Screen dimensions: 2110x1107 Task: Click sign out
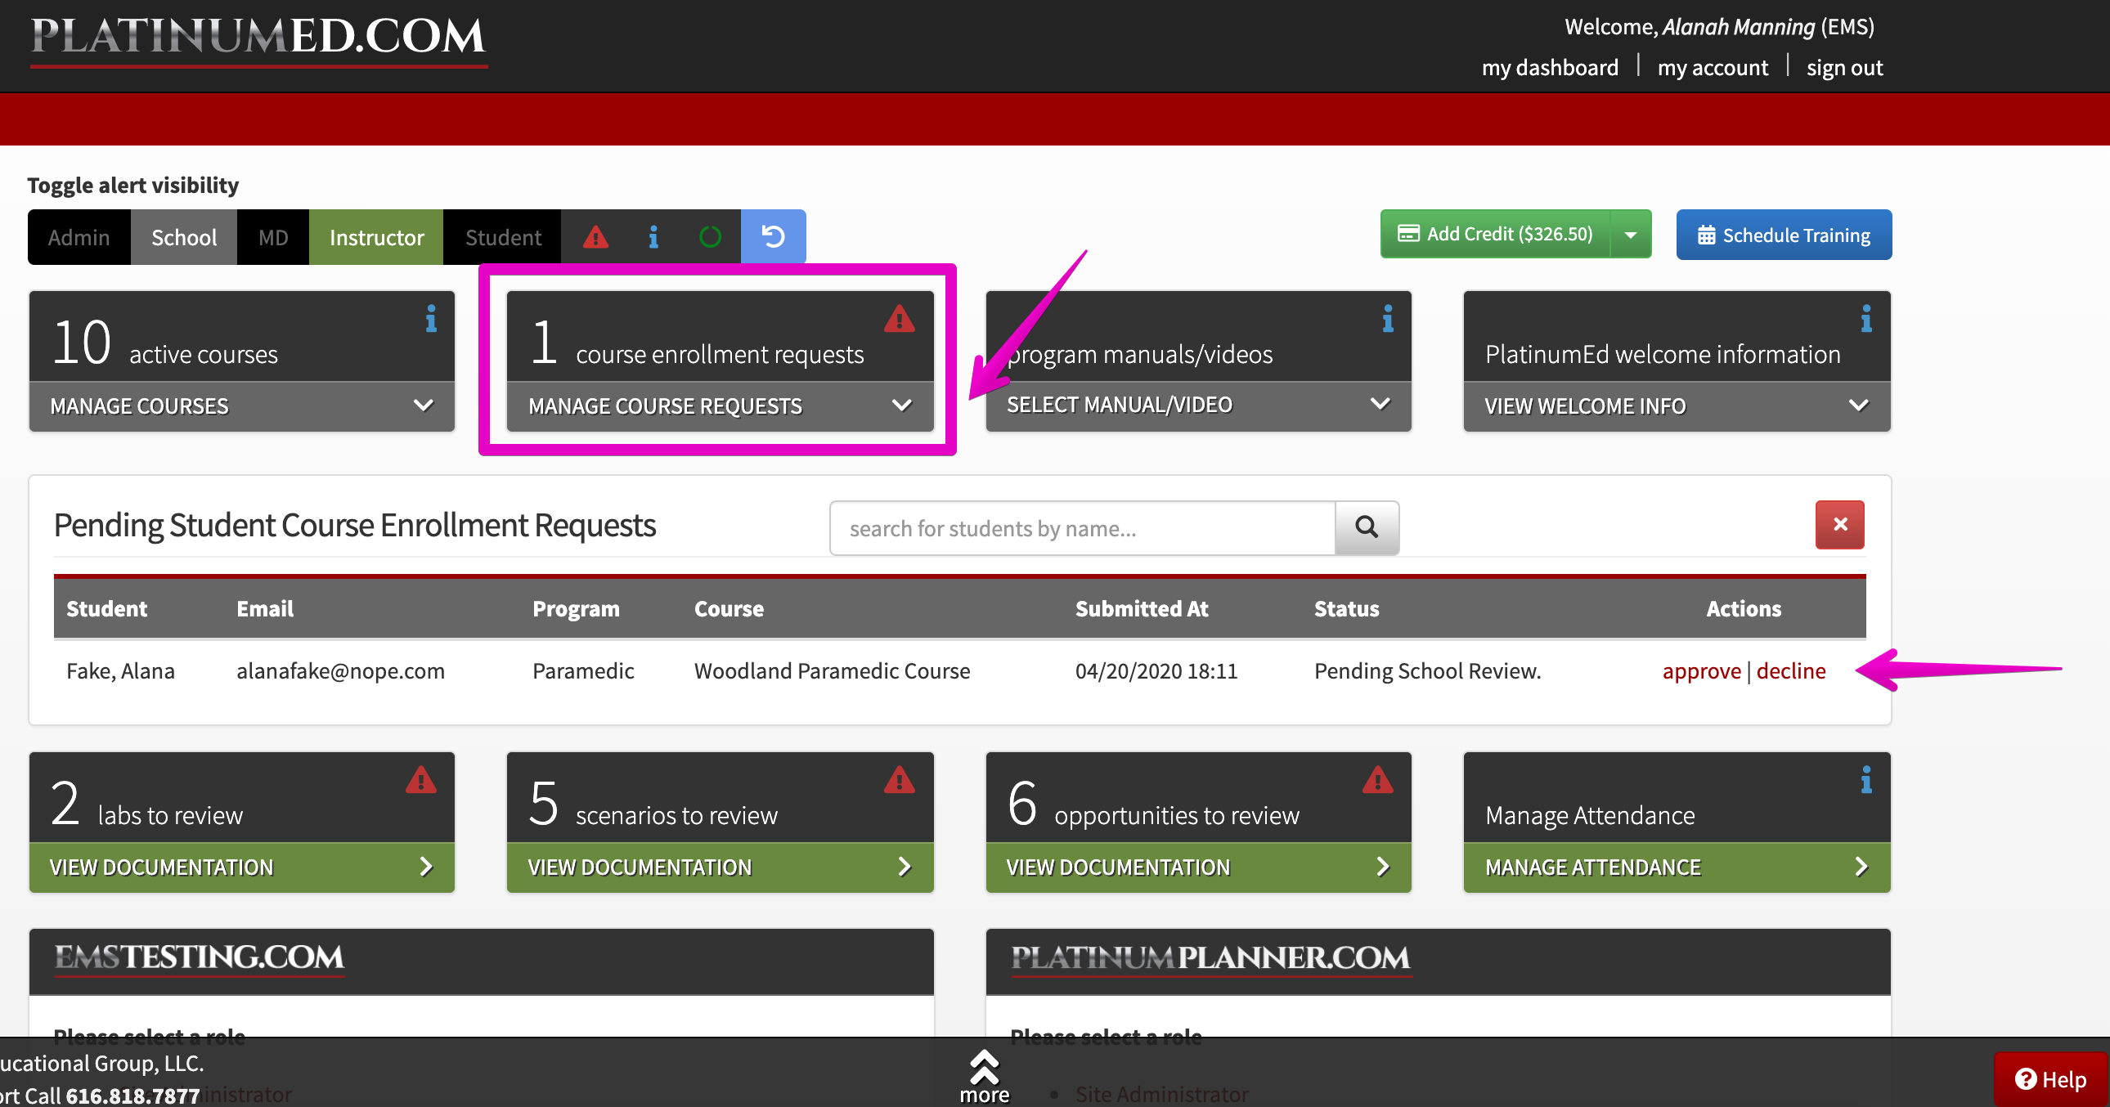[x=1844, y=67]
